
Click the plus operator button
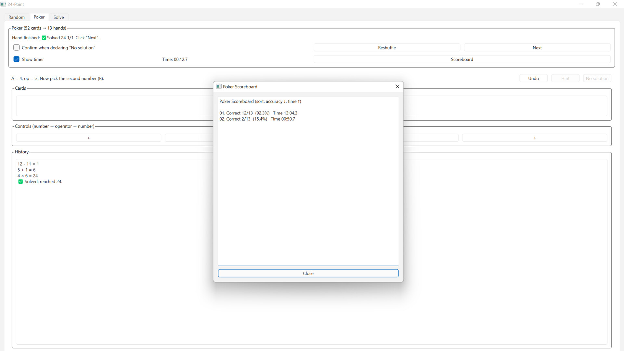[88, 138]
